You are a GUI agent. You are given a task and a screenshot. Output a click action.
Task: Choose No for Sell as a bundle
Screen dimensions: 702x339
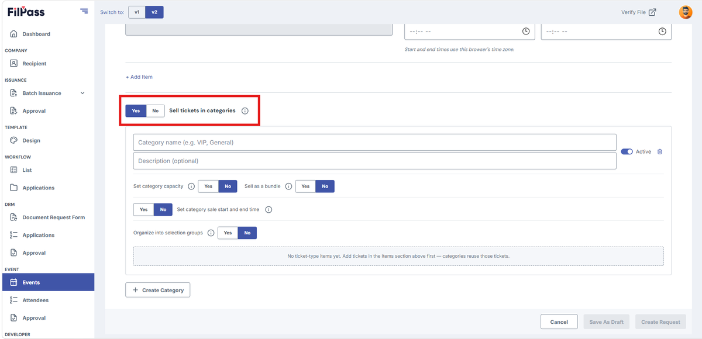click(325, 186)
